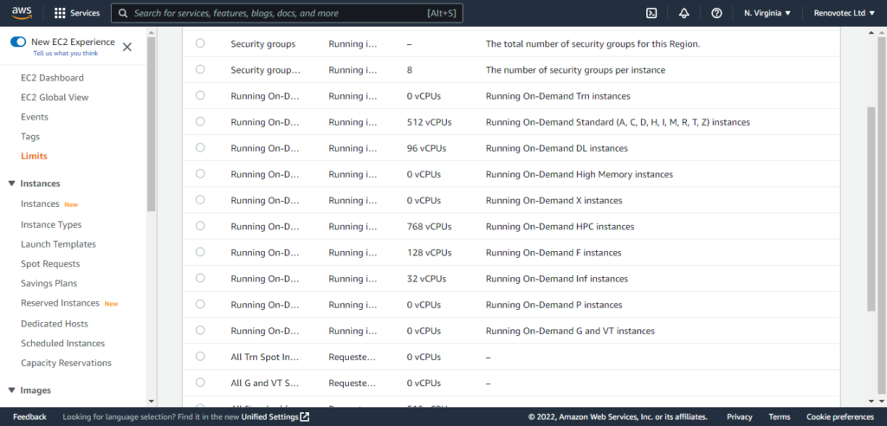The height and width of the screenshot is (426, 887).
Task: Click the '768 vCPUs' limit value
Action: [x=430, y=226]
